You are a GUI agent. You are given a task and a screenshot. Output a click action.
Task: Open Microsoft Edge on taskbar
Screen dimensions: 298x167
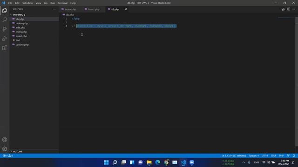tap(157, 162)
